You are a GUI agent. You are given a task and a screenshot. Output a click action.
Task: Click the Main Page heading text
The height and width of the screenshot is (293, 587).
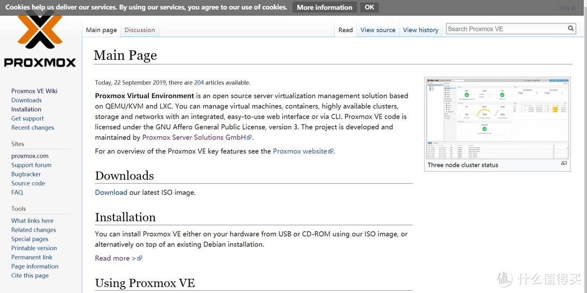[x=125, y=55]
